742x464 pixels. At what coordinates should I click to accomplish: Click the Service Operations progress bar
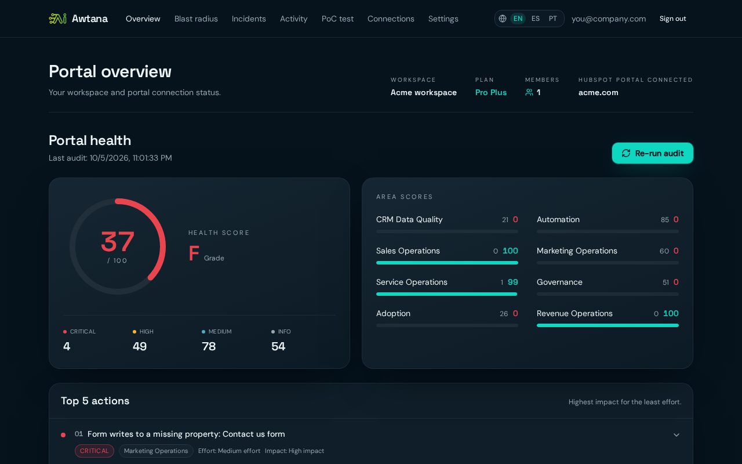point(447,294)
